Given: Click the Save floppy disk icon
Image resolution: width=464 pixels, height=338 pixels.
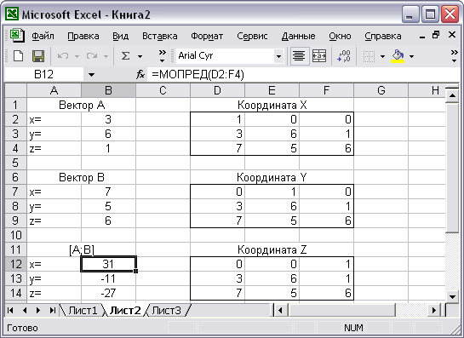Looking at the screenshot, I should coord(38,56).
